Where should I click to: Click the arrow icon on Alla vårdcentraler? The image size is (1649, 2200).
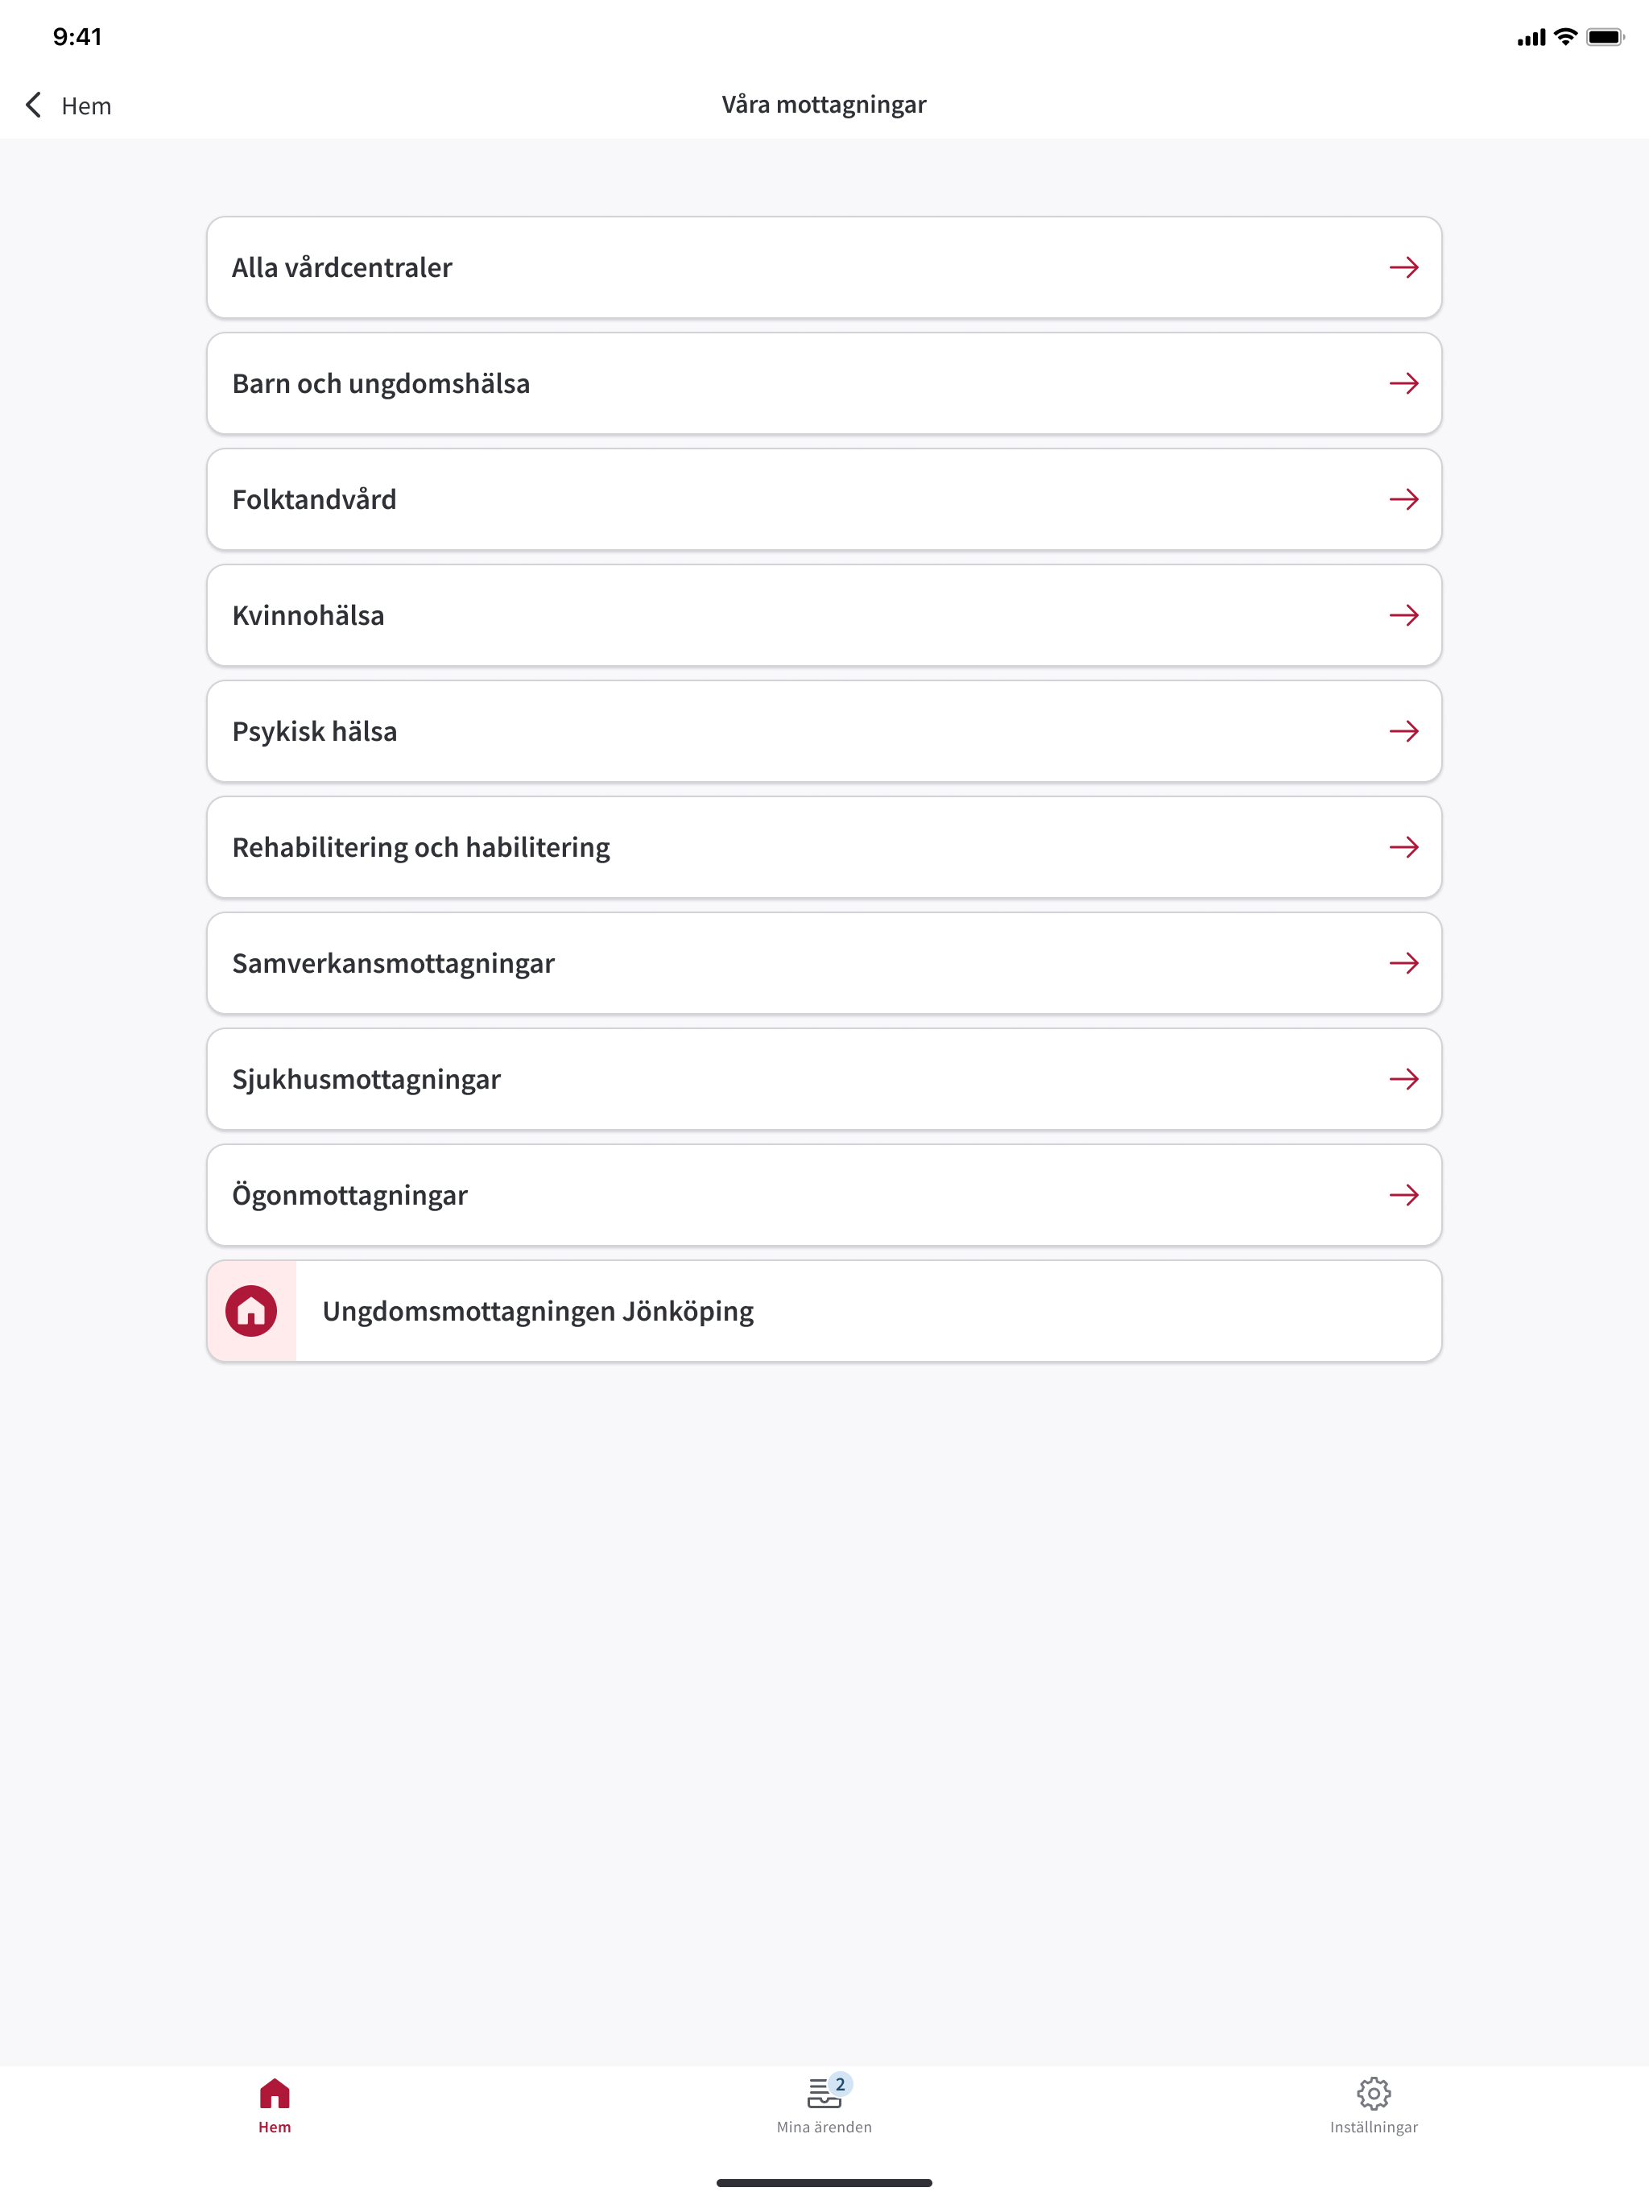click(1403, 267)
